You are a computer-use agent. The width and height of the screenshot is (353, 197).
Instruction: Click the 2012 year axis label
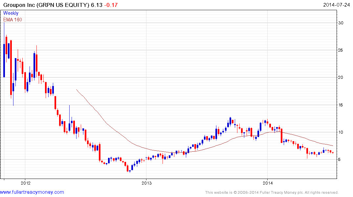(25, 183)
